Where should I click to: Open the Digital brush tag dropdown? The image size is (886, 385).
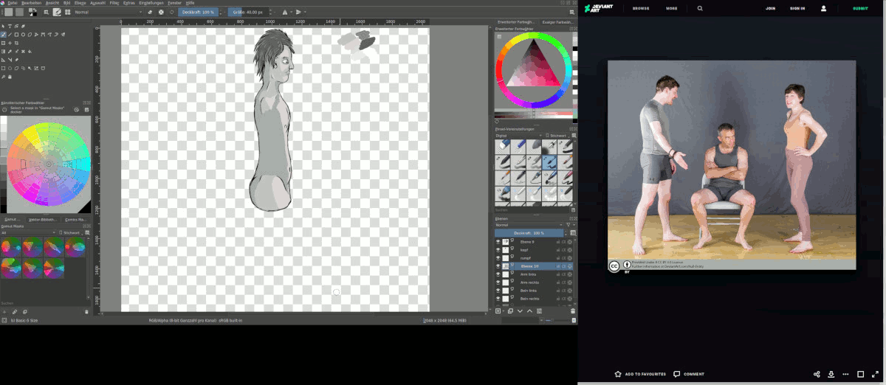click(x=519, y=136)
